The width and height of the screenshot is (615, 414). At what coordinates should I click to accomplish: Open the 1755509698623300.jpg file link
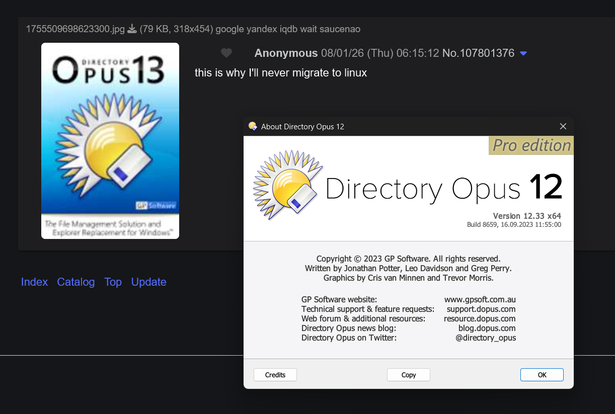click(x=75, y=29)
